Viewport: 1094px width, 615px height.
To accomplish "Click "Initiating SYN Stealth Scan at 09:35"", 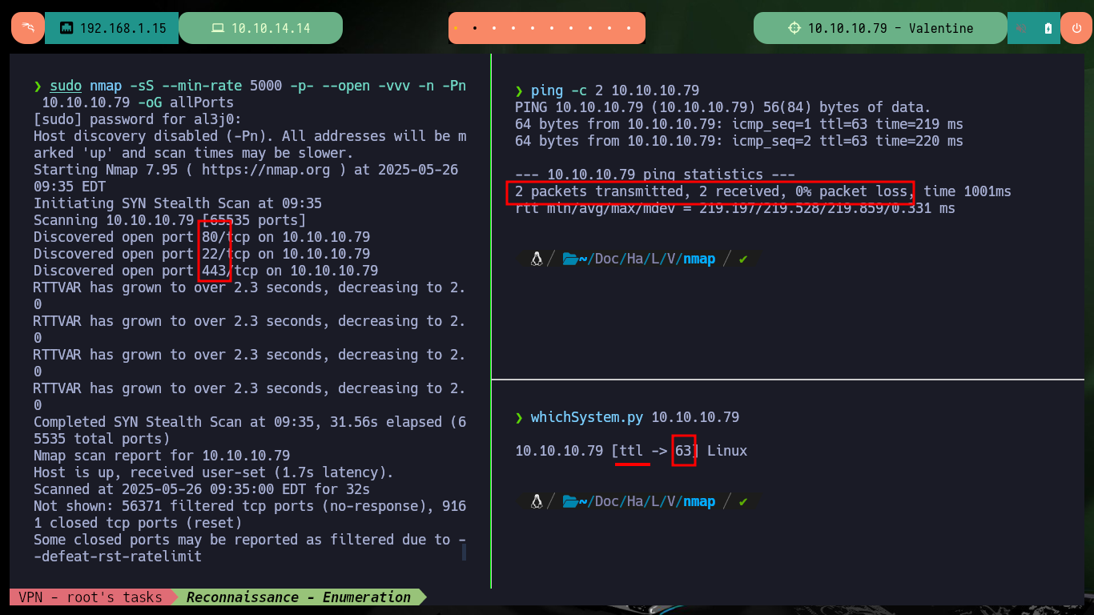I will (178, 203).
